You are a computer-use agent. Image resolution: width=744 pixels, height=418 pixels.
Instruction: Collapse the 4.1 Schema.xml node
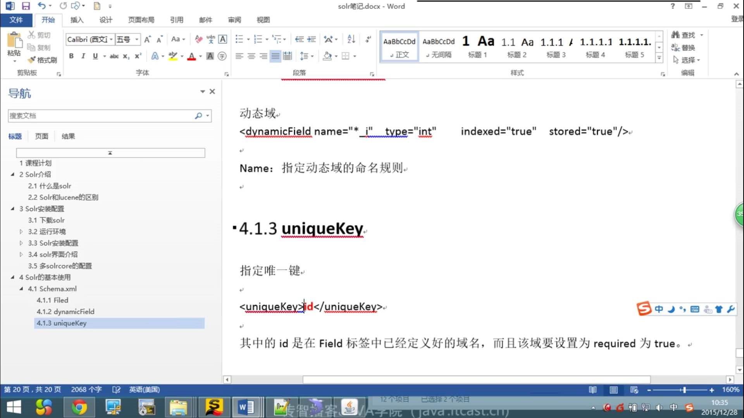(21, 289)
